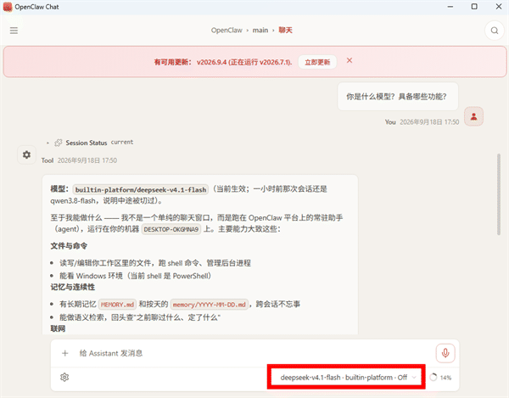Screen dimensions: 509x398
Task: Click the update version text v2026.9.4
Action: click(x=211, y=62)
